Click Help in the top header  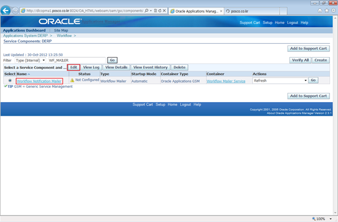point(304,23)
